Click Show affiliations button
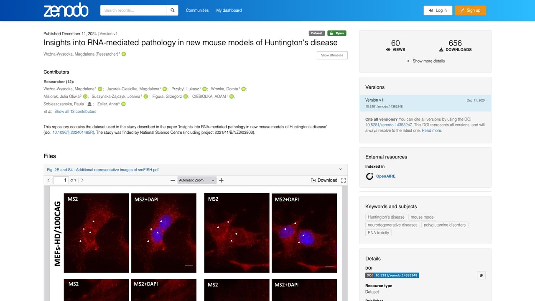 (x=332, y=55)
